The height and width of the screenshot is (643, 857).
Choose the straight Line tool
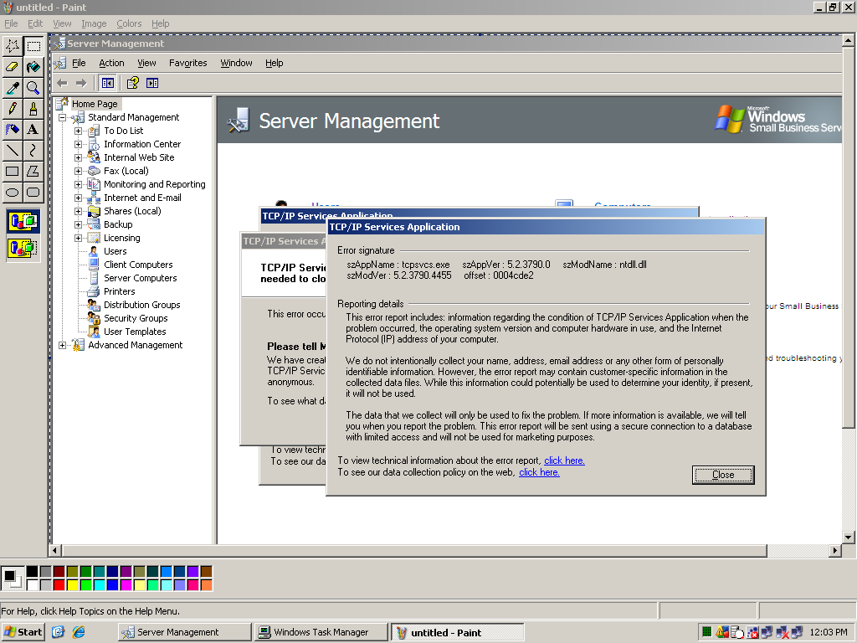(12, 150)
